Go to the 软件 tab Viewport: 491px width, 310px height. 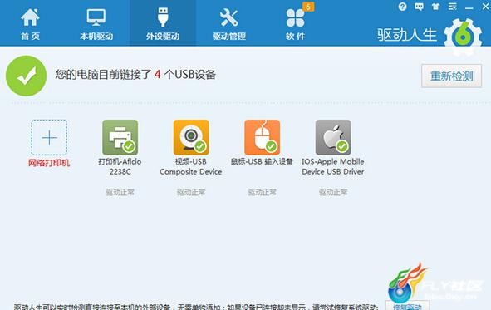(295, 24)
